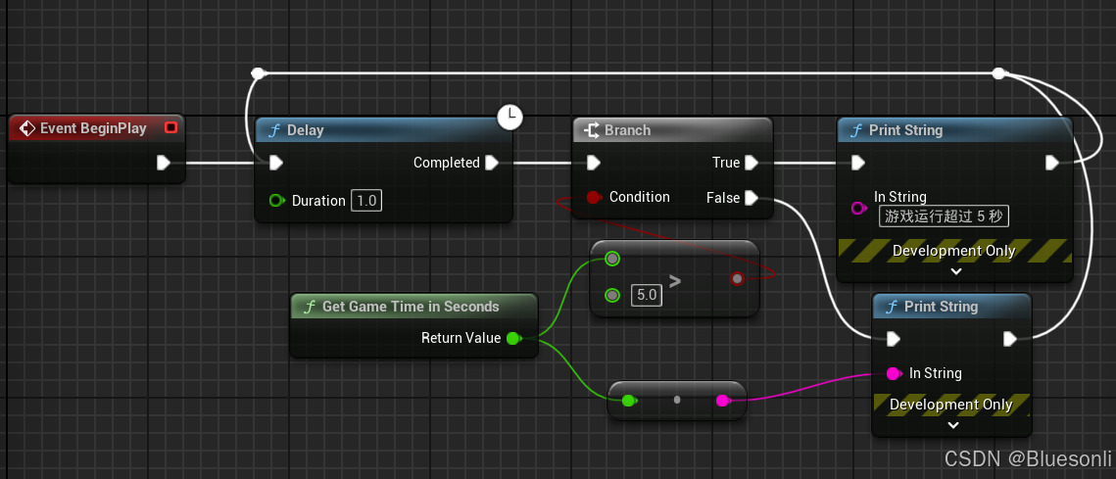This screenshot has width=1116, height=479.
Task: Click the conversion node's magenta output pin
Action: (722, 401)
